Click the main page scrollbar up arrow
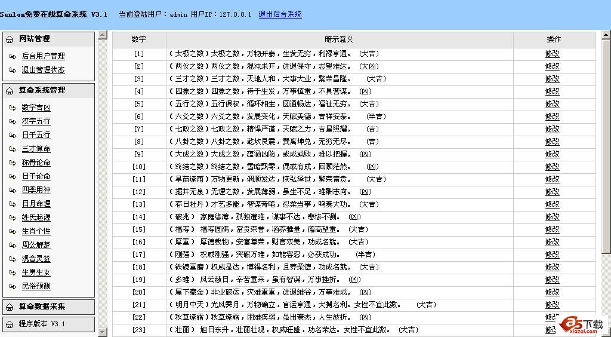Viewport: 611px width, 337px height. click(606, 35)
